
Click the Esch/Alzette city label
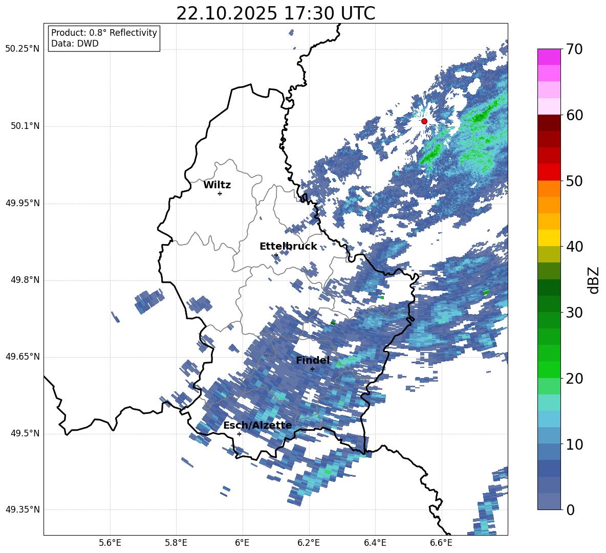point(258,426)
